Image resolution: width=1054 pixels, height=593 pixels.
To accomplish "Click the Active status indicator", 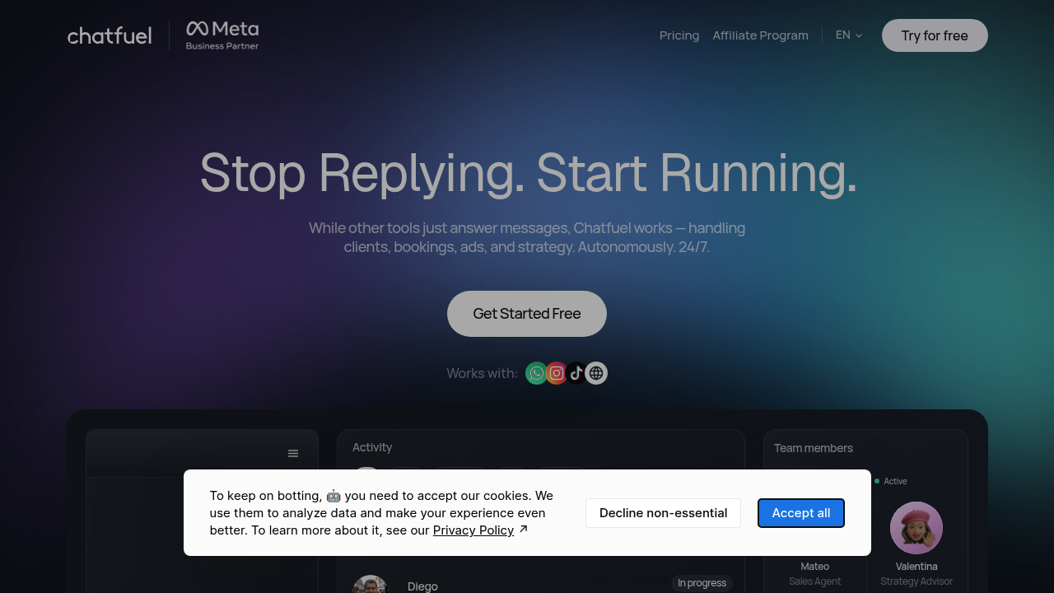I will [x=891, y=481].
